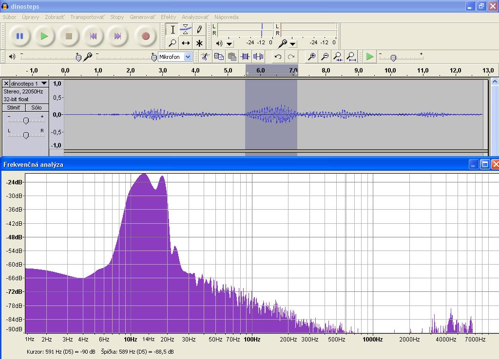499x359 pixels.
Task: Trim audio outside the selection
Action: 245,57
